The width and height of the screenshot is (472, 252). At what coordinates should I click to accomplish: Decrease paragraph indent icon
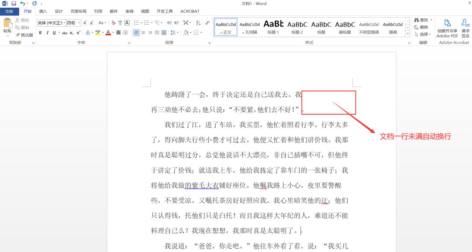click(x=169, y=23)
